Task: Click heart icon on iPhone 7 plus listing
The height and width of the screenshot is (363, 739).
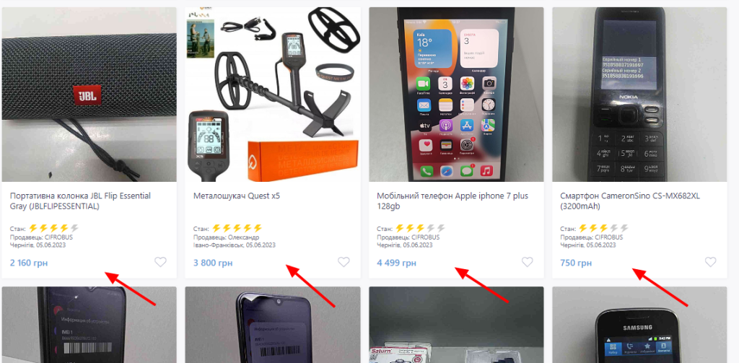Action: coord(527,262)
